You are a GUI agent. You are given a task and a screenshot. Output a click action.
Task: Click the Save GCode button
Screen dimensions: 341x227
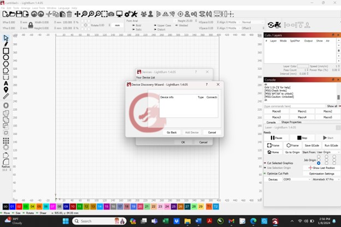pyautogui.click(x=311, y=145)
